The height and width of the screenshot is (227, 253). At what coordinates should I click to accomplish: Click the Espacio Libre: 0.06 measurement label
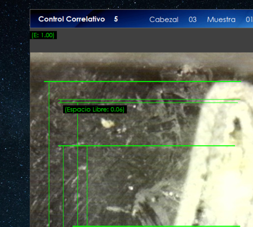click(x=94, y=109)
